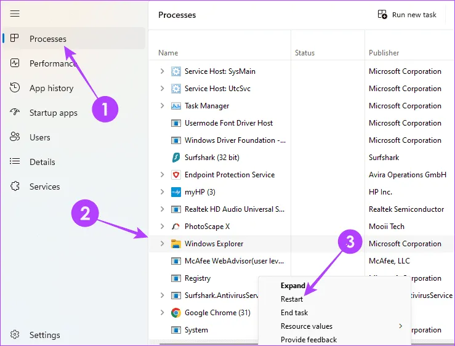The width and height of the screenshot is (455, 346).
Task: Click the Service Host: UtcSvc gear icon
Action: (176, 89)
